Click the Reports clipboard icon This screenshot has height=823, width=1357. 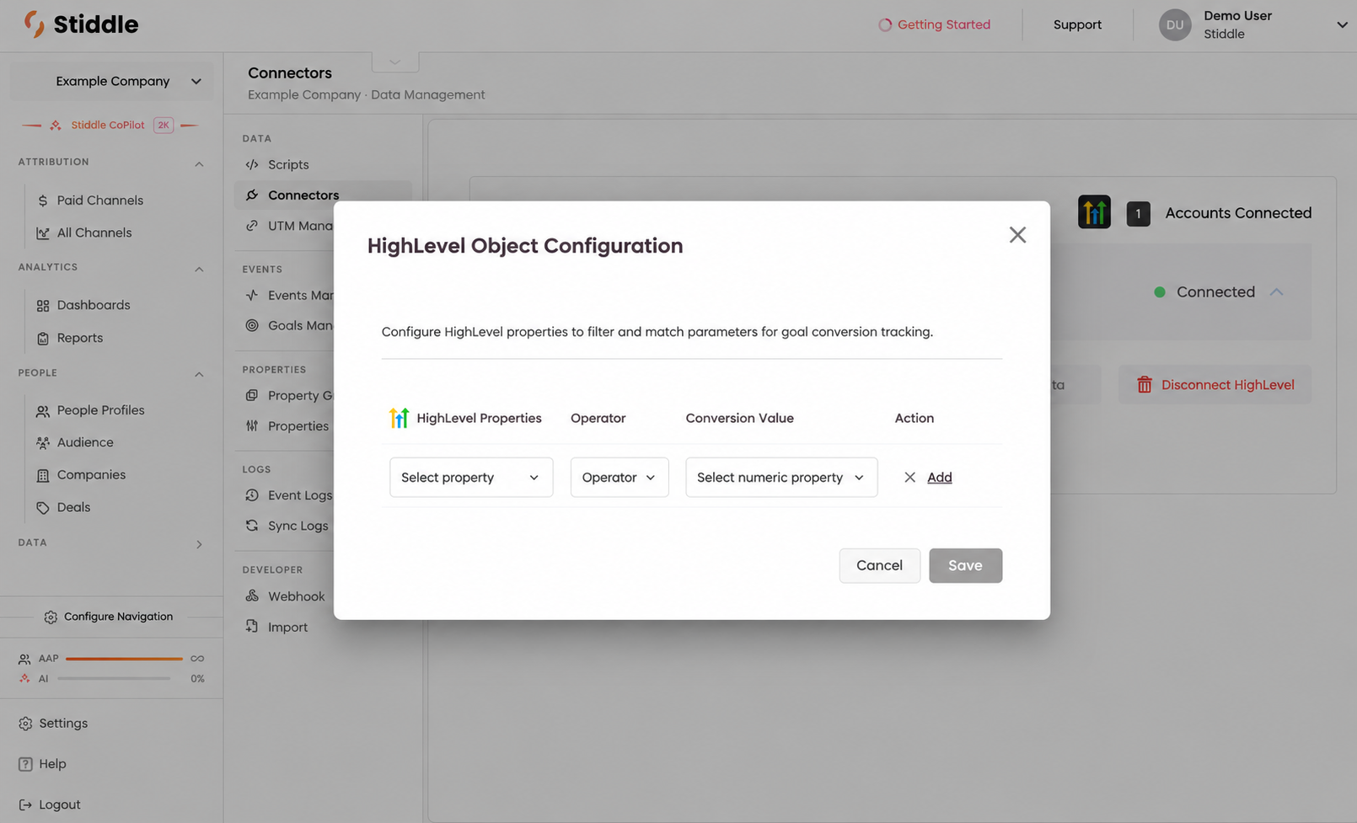[x=42, y=339]
